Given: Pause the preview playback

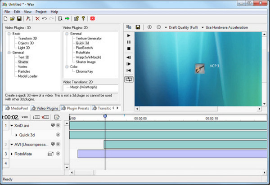Looking at the screenshot, I should 129,42.
